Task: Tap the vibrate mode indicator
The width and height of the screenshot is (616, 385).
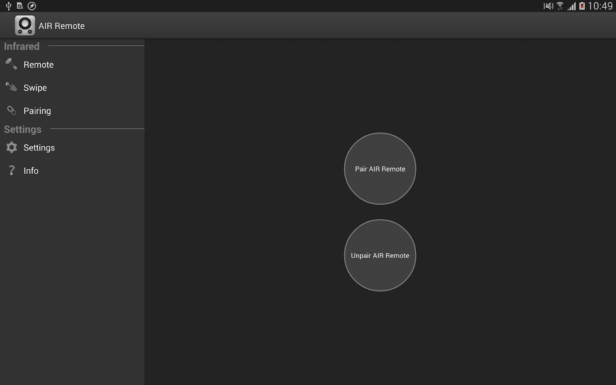Action: coord(548,6)
